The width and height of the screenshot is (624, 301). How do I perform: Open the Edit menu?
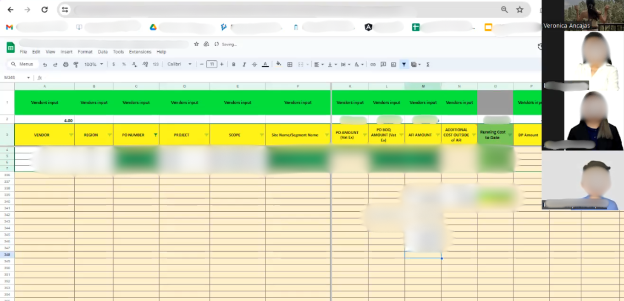tap(36, 52)
